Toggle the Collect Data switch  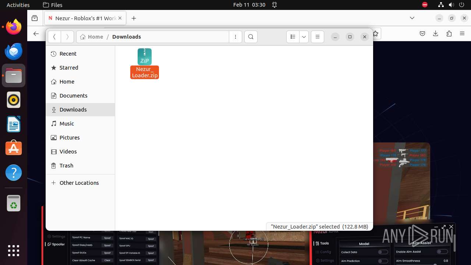coord(383,252)
